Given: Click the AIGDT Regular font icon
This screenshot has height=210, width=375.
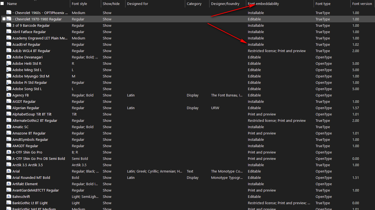Looking at the screenshot, I should 9,101.
